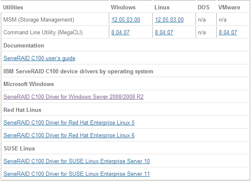
Task: Click the DOS column header
Action: coord(204,7)
